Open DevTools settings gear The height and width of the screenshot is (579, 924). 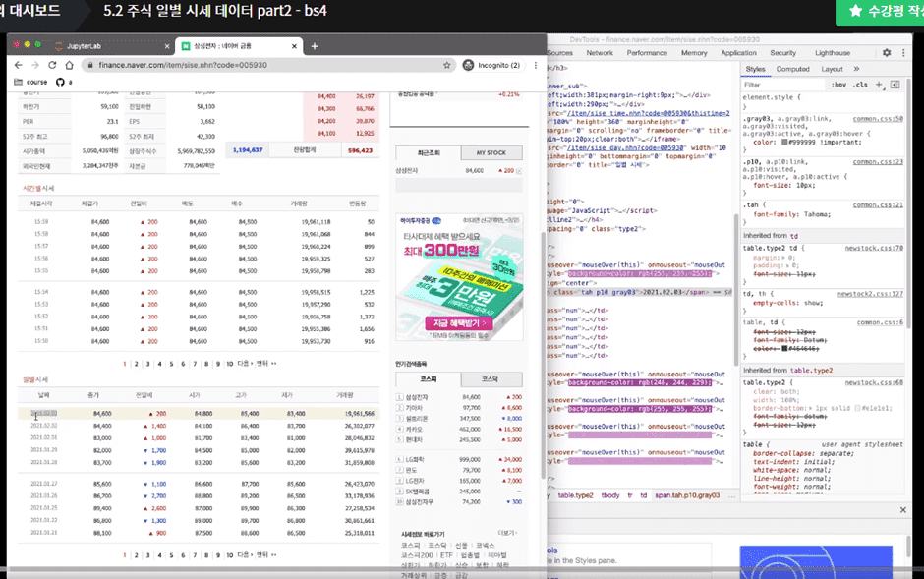(887, 52)
